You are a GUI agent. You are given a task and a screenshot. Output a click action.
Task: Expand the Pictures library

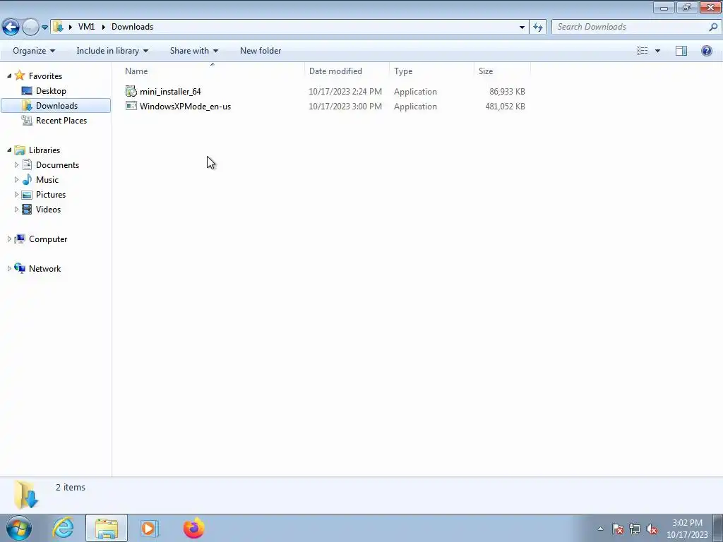click(x=17, y=194)
